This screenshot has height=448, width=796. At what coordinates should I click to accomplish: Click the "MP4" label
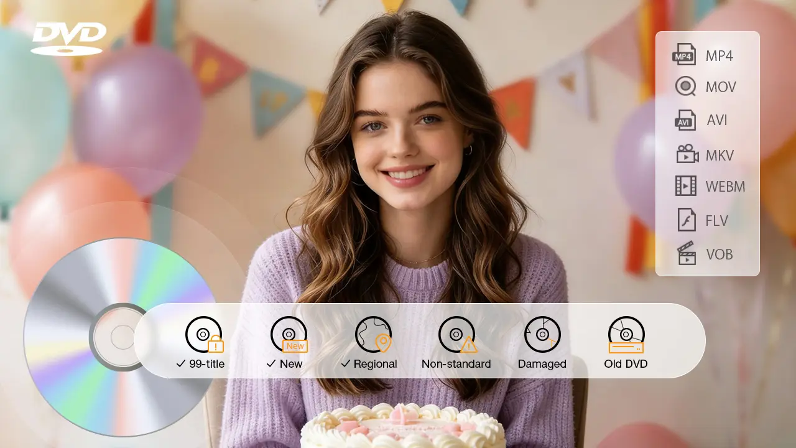pyautogui.click(x=720, y=57)
